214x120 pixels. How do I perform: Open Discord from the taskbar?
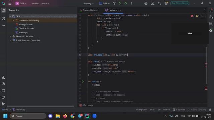point(50,116)
